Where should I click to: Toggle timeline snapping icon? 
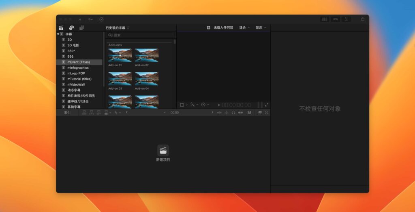click(240, 113)
